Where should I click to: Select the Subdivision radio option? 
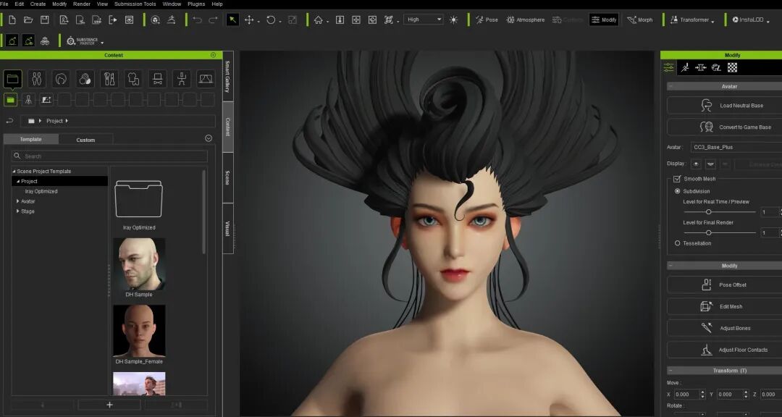click(x=678, y=191)
